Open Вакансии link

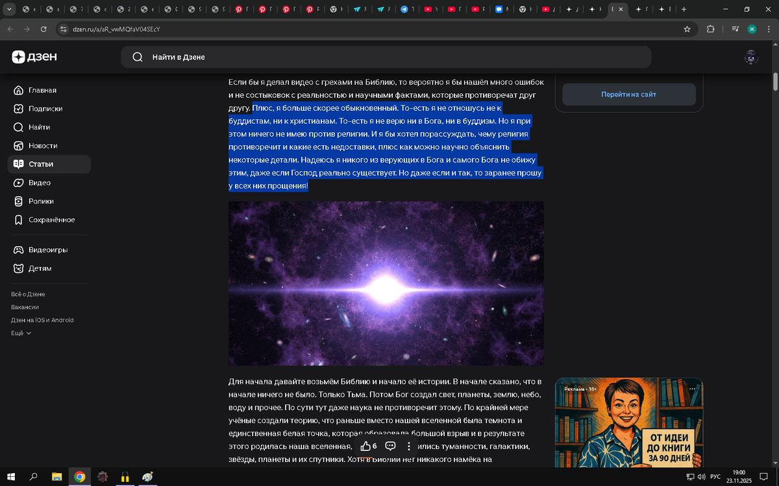coord(25,307)
